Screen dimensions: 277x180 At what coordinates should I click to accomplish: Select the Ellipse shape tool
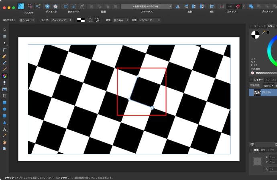(x=4, y=109)
